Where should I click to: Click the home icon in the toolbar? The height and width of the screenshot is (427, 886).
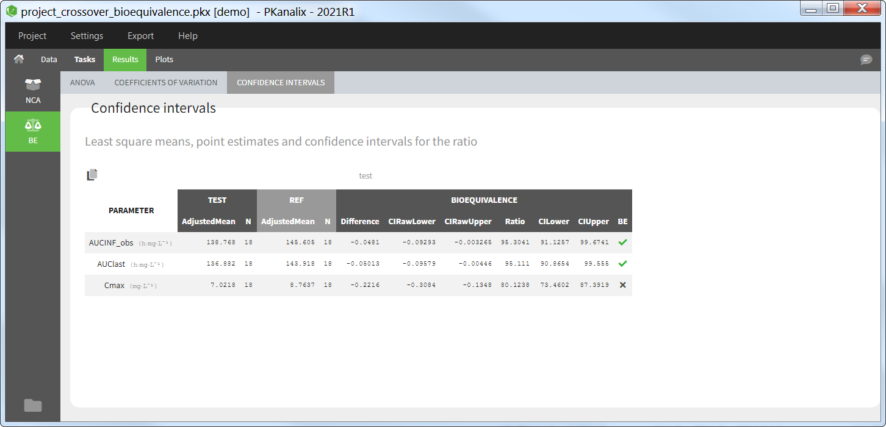19,59
